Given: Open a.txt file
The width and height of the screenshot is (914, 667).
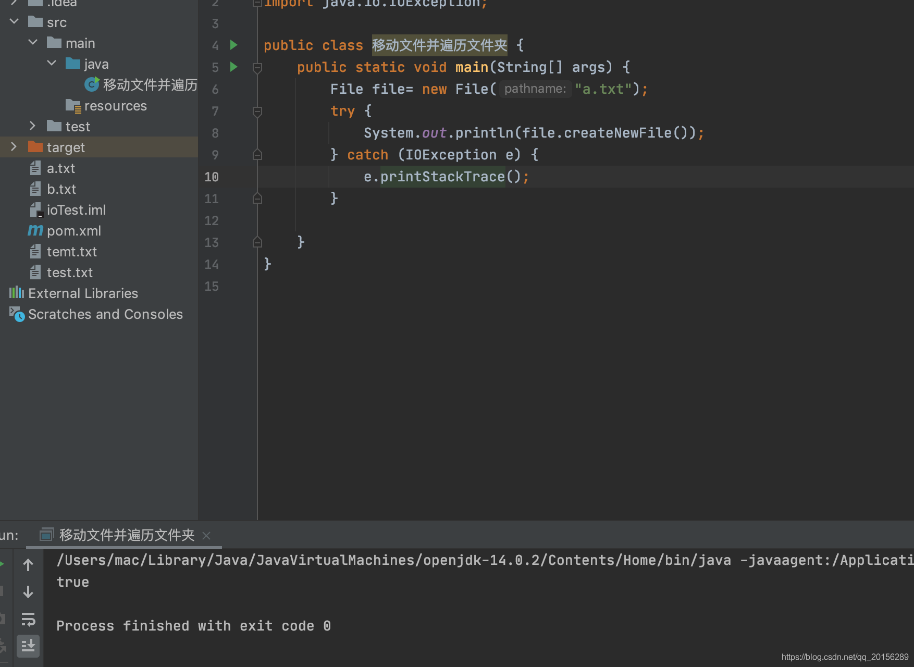Looking at the screenshot, I should point(61,168).
